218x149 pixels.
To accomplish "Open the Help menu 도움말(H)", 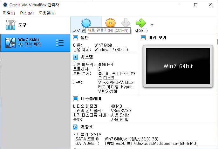I will tap(47, 13).
